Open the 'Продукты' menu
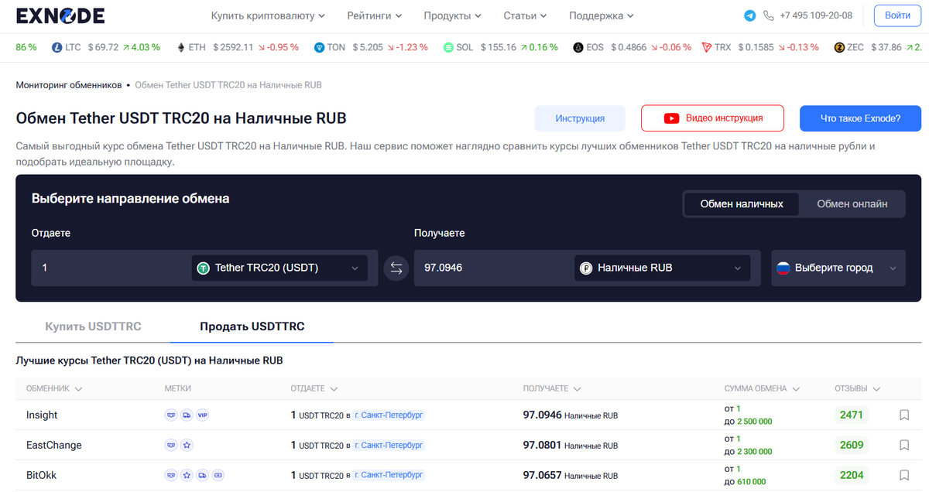The width and height of the screenshot is (929, 492). point(447,15)
